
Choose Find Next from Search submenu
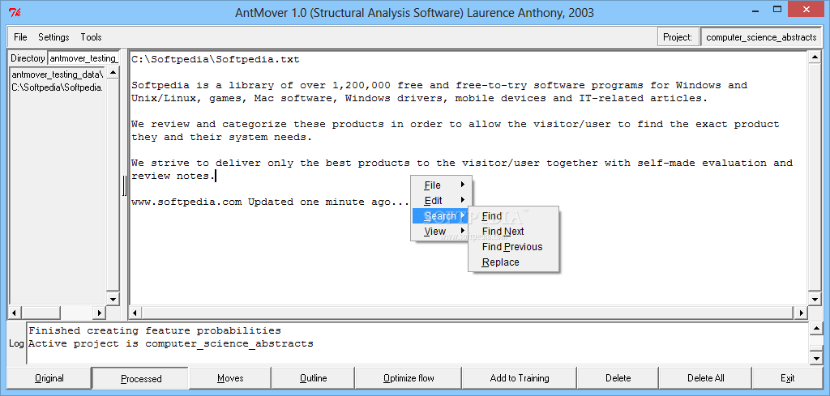pyautogui.click(x=513, y=231)
